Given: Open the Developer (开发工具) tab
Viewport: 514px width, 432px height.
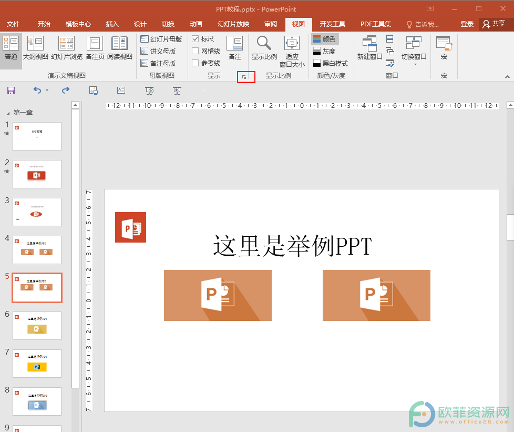Looking at the screenshot, I should click(332, 24).
